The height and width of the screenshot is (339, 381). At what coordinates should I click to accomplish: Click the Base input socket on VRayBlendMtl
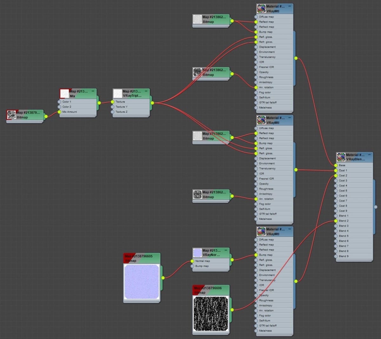336,165
